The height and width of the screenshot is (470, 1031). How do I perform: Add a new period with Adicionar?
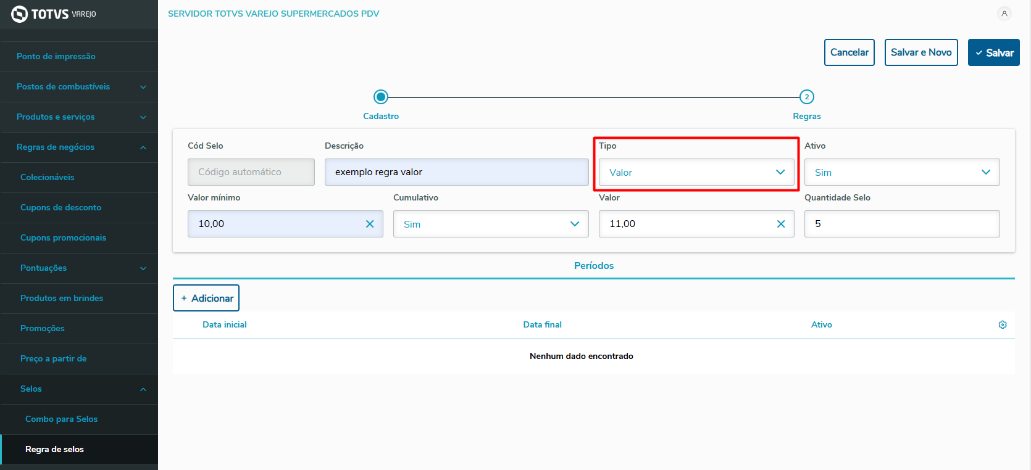pos(206,298)
